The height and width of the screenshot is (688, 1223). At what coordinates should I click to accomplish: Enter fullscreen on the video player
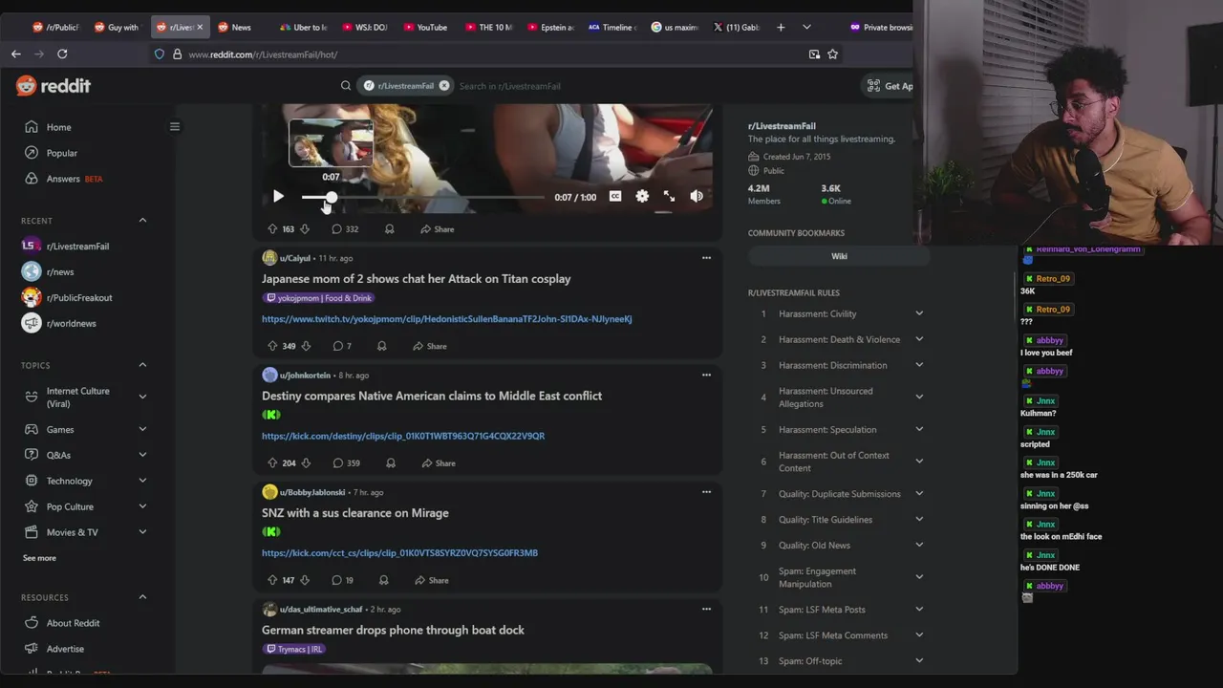[x=669, y=196]
